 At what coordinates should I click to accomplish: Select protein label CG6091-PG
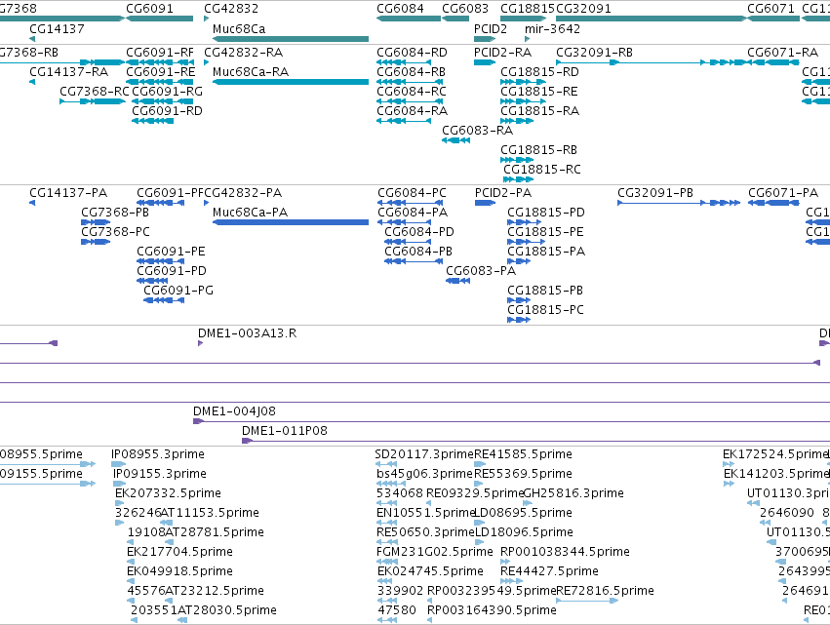coord(178,291)
